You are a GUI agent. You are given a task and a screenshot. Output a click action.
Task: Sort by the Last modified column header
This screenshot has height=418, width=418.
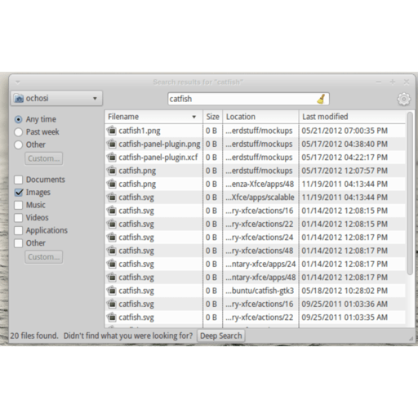(352, 117)
